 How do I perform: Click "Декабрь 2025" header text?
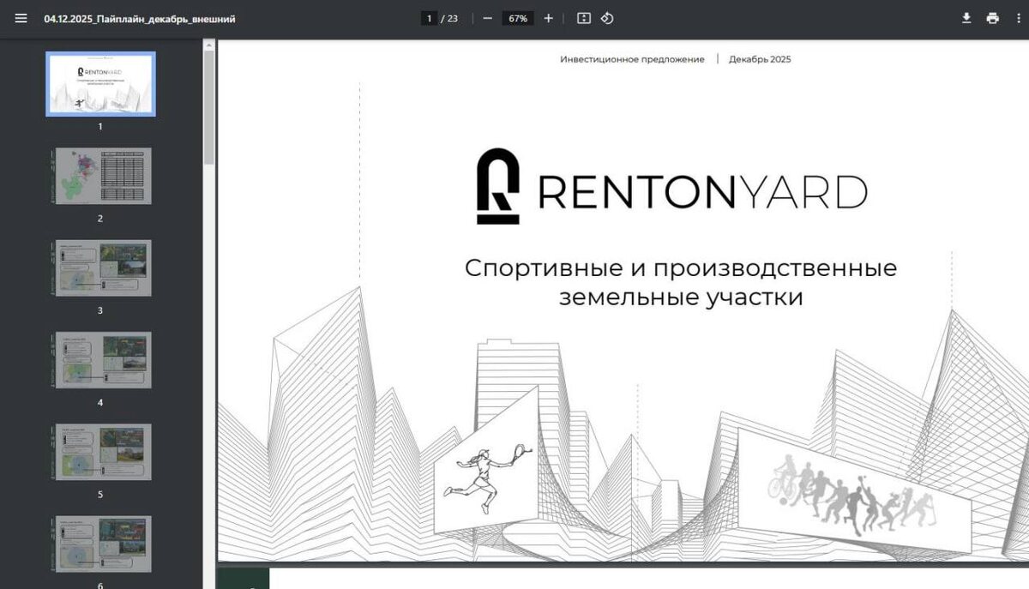760,59
